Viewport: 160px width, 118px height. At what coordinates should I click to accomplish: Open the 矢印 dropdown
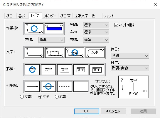96,25
